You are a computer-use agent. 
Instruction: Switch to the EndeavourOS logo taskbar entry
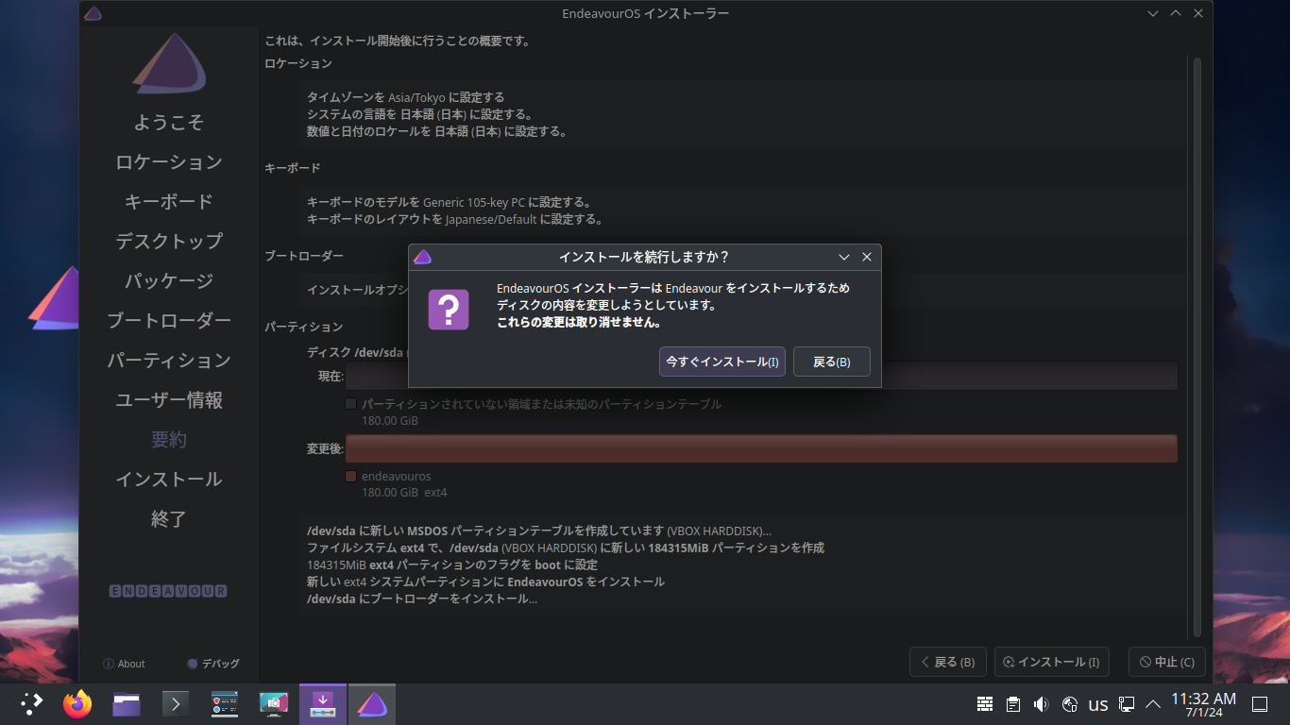372,703
